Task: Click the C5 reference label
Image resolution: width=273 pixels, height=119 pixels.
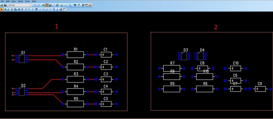Action: coord(106,99)
